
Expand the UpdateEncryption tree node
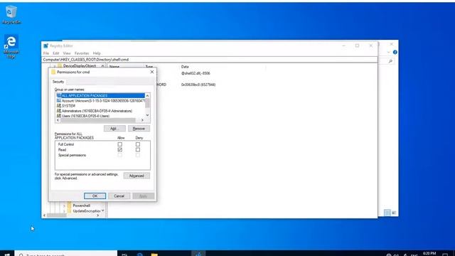(64, 211)
